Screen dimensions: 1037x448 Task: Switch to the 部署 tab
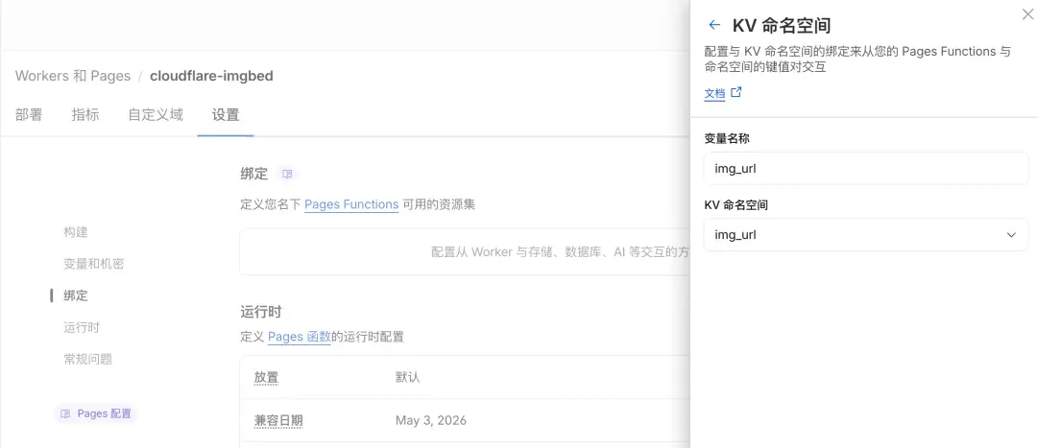click(x=29, y=115)
